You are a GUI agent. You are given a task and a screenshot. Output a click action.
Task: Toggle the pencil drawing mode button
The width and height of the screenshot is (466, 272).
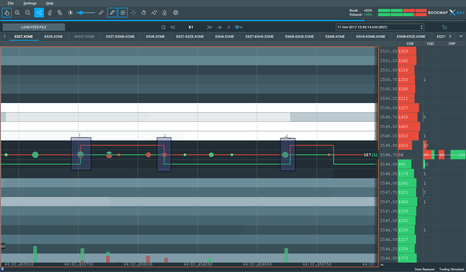click(x=112, y=13)
